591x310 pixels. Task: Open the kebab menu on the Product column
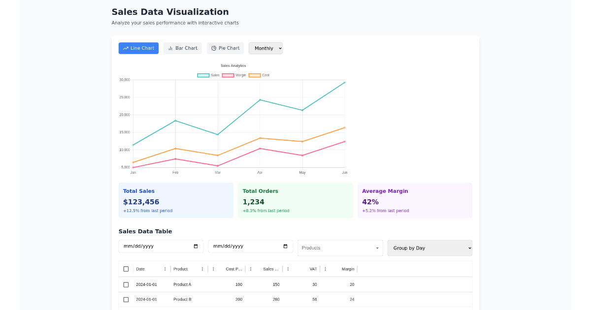(x=202, y=269)
